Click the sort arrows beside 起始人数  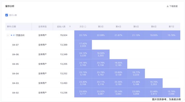point(70,27)
